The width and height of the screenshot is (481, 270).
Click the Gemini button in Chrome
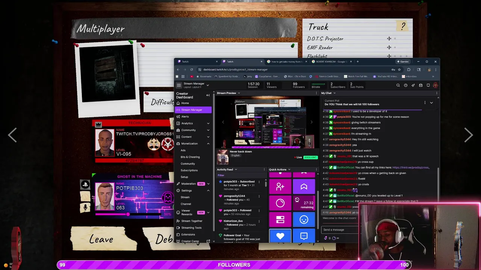click(403, 61)
